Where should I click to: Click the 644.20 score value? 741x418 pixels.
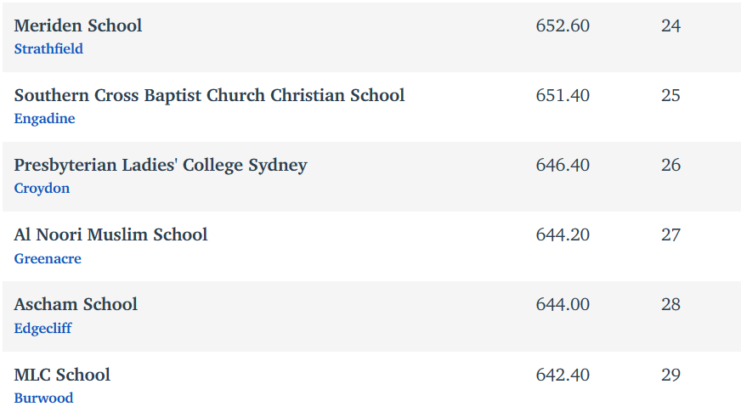click(x=563, y=234)
